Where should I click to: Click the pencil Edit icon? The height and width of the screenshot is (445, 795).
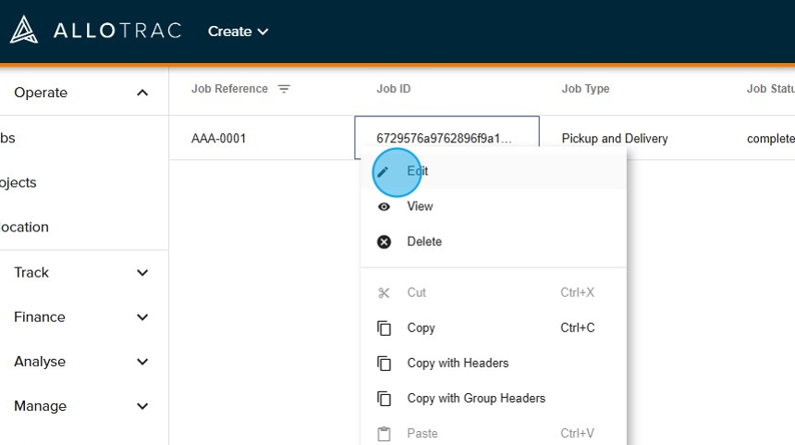(x=384, y=171)
